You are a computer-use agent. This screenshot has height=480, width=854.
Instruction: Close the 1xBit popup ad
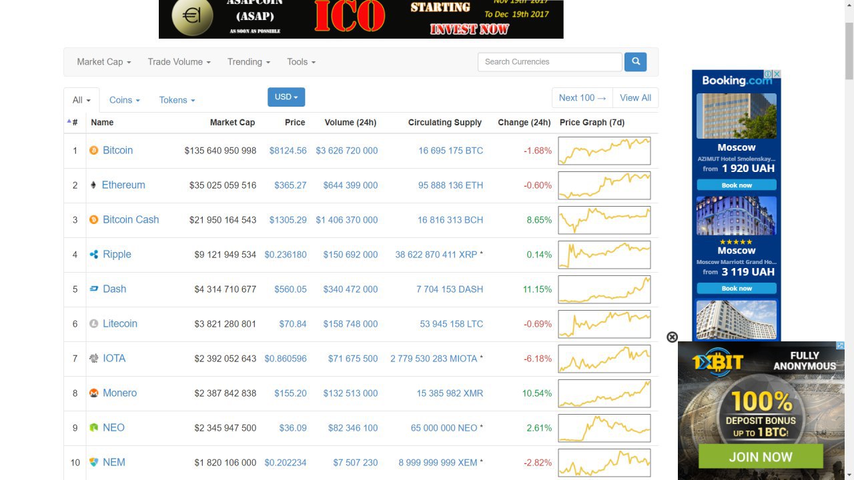672,337
